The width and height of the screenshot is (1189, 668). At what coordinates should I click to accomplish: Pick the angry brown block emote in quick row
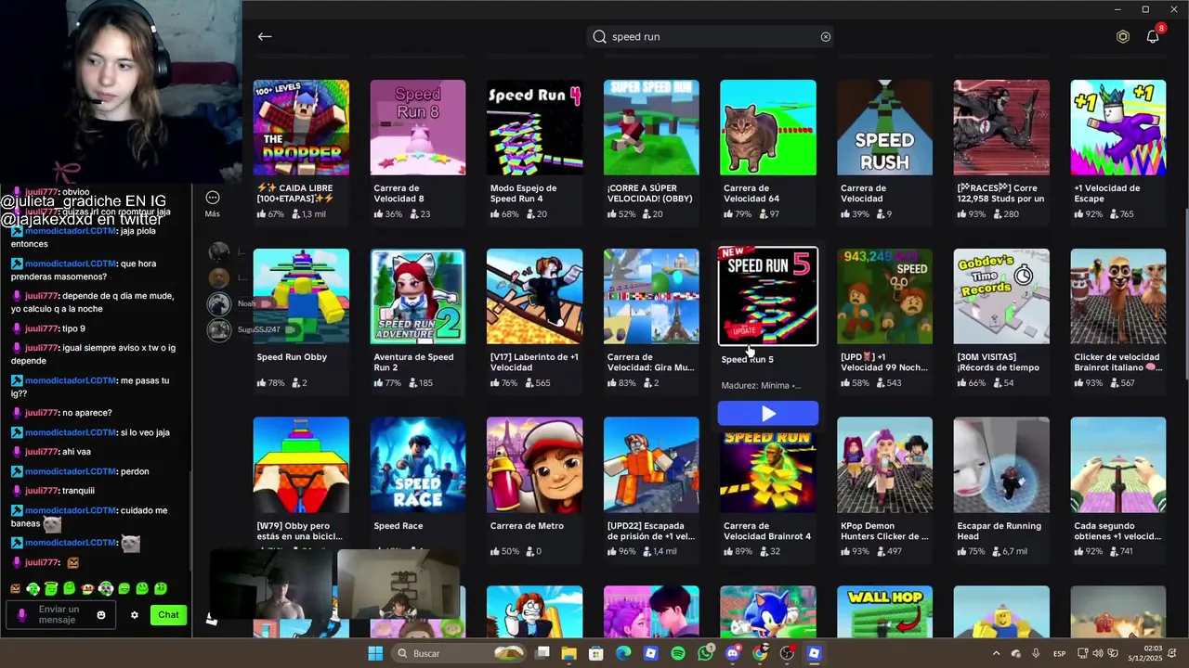click(15, 588)
